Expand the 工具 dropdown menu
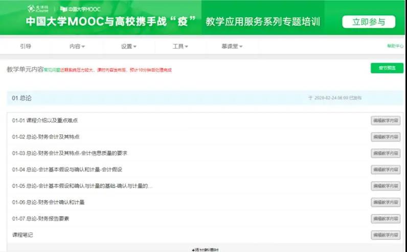The height and width of the screenshot is (252, 407). click(180, 46)
